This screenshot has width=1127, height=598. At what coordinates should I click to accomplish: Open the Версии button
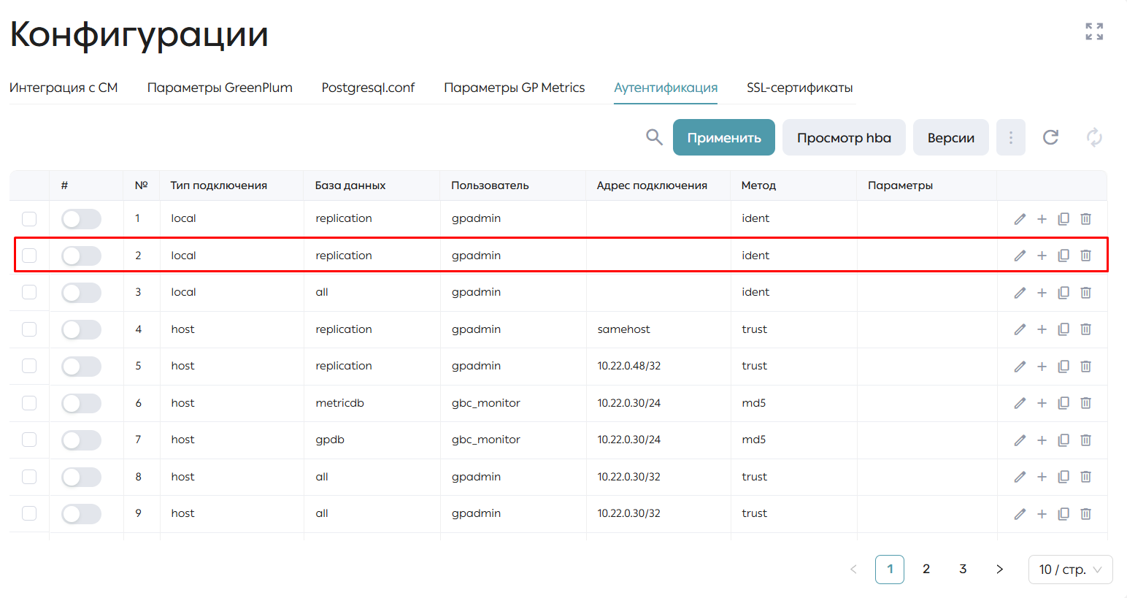pos(951,137)
